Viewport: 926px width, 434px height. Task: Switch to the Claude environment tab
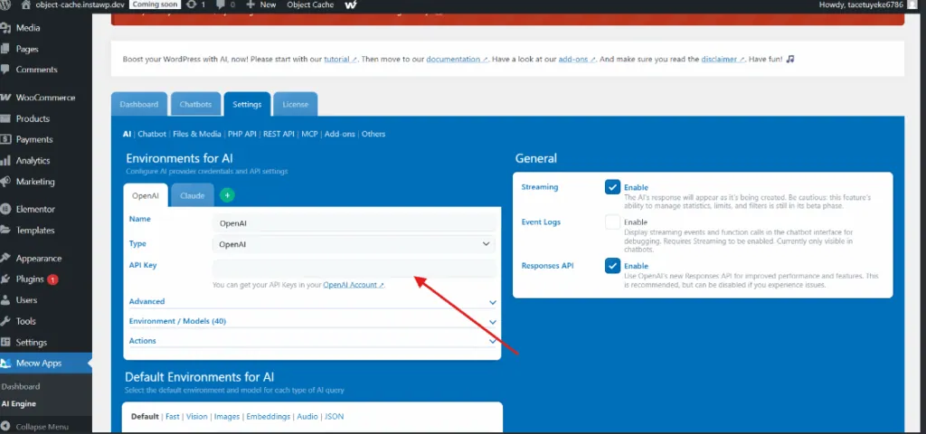[193, 195]
